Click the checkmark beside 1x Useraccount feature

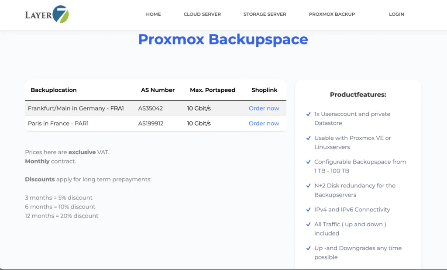pyautogui.click(x=308, y=114)
